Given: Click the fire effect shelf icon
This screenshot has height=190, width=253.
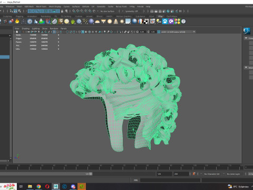Looking at the screenshot, I should pyautogui.click(x=17, y=22).
